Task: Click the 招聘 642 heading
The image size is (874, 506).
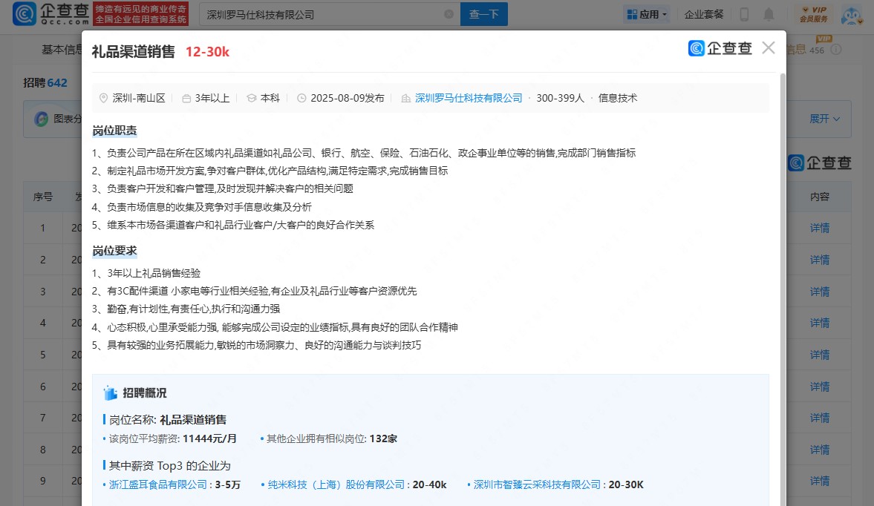Action: [x=45, y=83]
